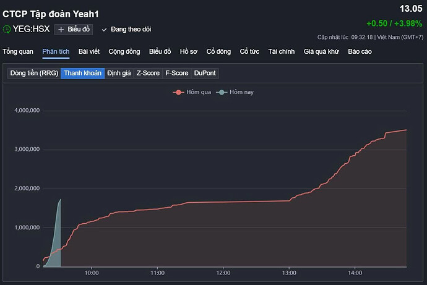Image resolution: width=427 pixels, height=285 pixels.
Task: View the Cổ đông tab
Action: pyautogui.click(x=219, y=51)
